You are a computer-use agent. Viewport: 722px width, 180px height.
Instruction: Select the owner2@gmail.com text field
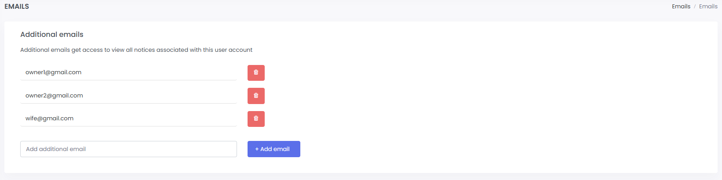[128, 96]
